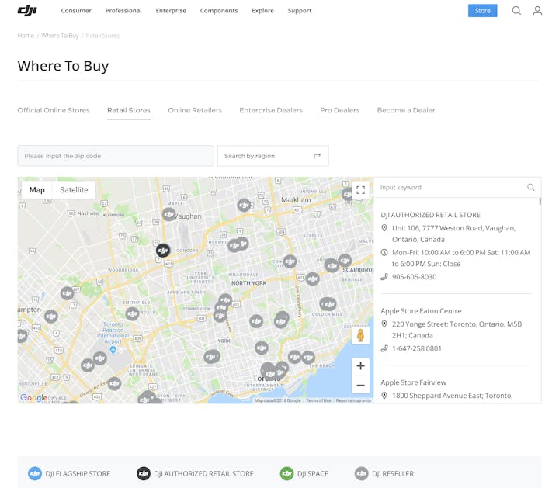The height and width of the screenshot is (488, 559).
Task: Click the store list scrollbar
Action: coord(540,201)
